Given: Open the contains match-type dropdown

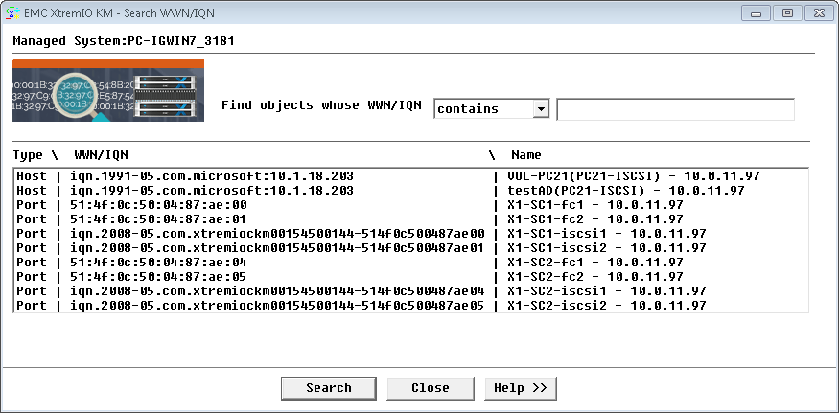Looking at the screenshot, I should 491,109.
